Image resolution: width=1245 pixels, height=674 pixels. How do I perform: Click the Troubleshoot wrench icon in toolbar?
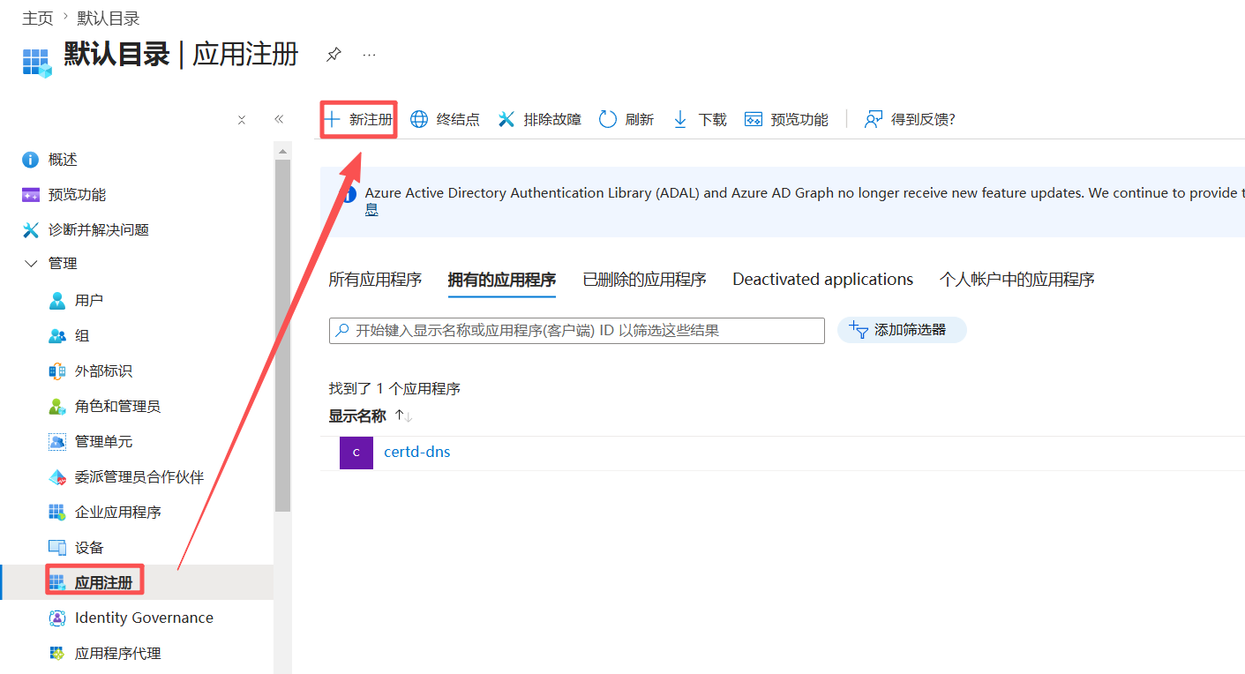coord(506,119)
